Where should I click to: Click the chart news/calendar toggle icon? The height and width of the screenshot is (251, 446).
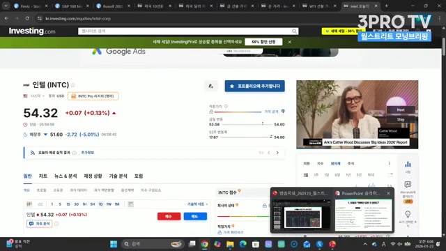coord(130,204)
